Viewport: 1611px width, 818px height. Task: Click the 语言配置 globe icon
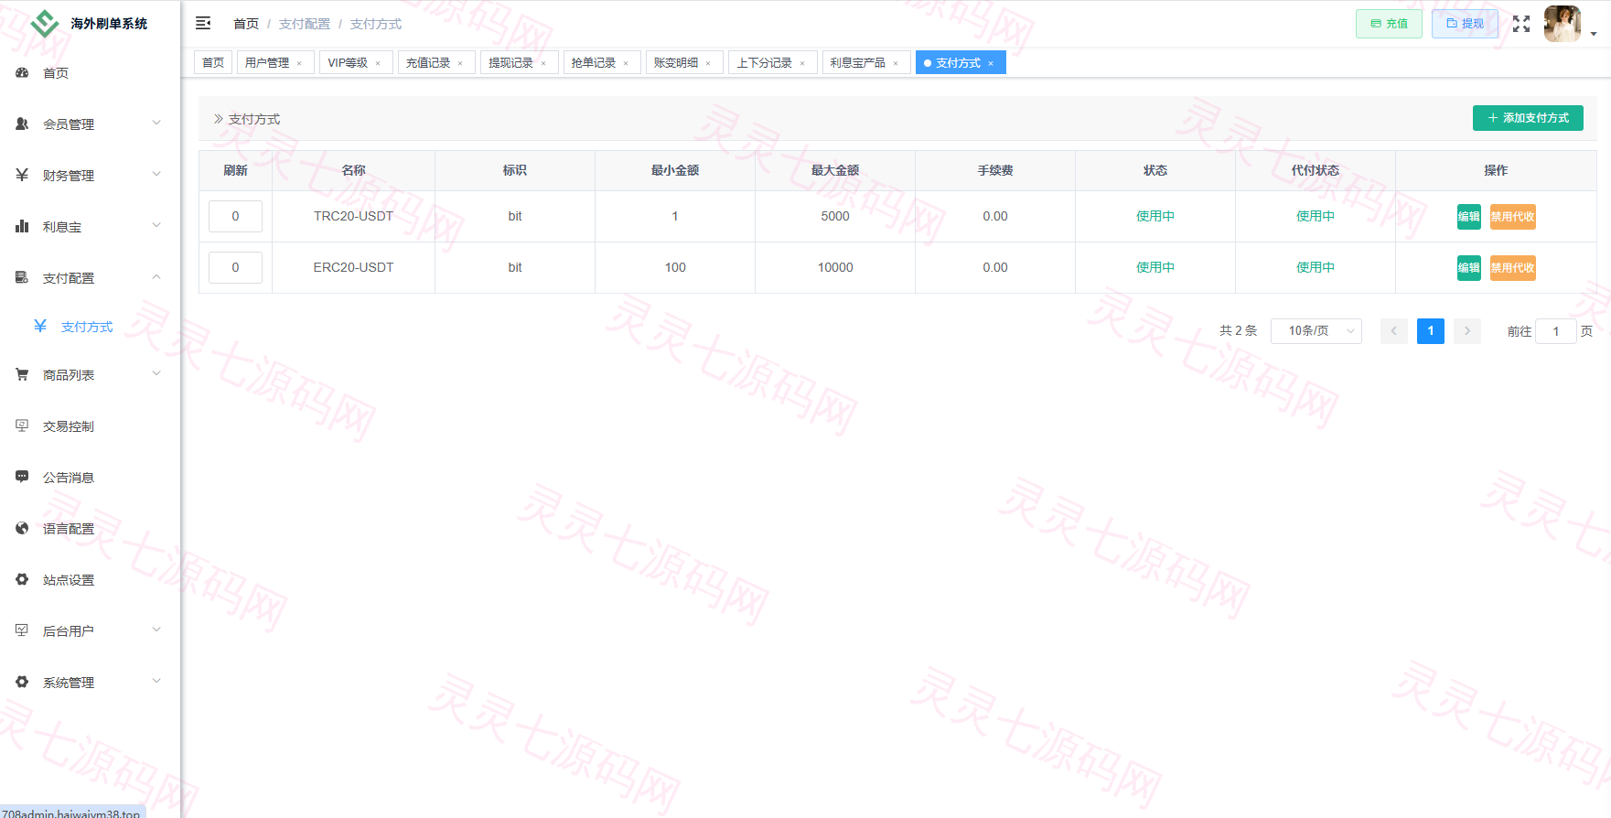(x=22, y=528)
